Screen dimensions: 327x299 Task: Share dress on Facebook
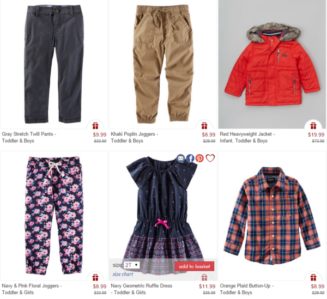point(190,158)
